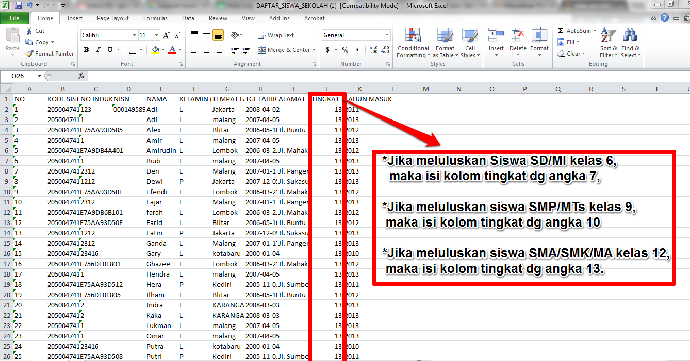Image resolution: width=690 pixels, height=361 pixels.
Task: Switch to the Page Layout tab
Action: pos(113,18)
